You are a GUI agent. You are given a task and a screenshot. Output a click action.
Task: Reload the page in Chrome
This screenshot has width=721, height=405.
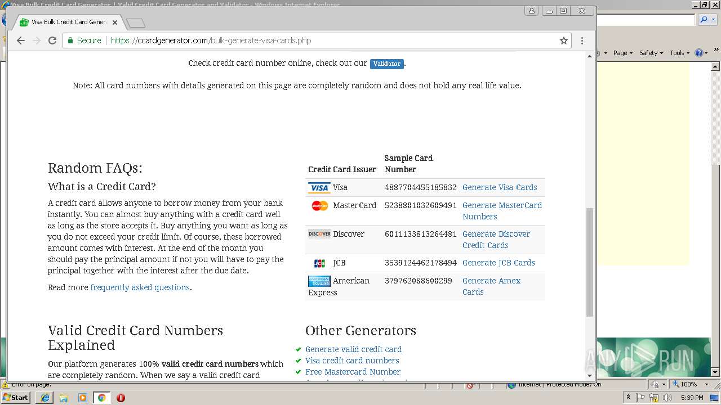click(52, 40)
